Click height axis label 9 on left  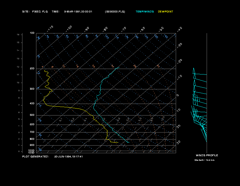coord(19,91)
